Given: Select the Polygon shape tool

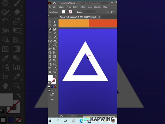Looking at the screenshot, I should (x=50, y=37).
